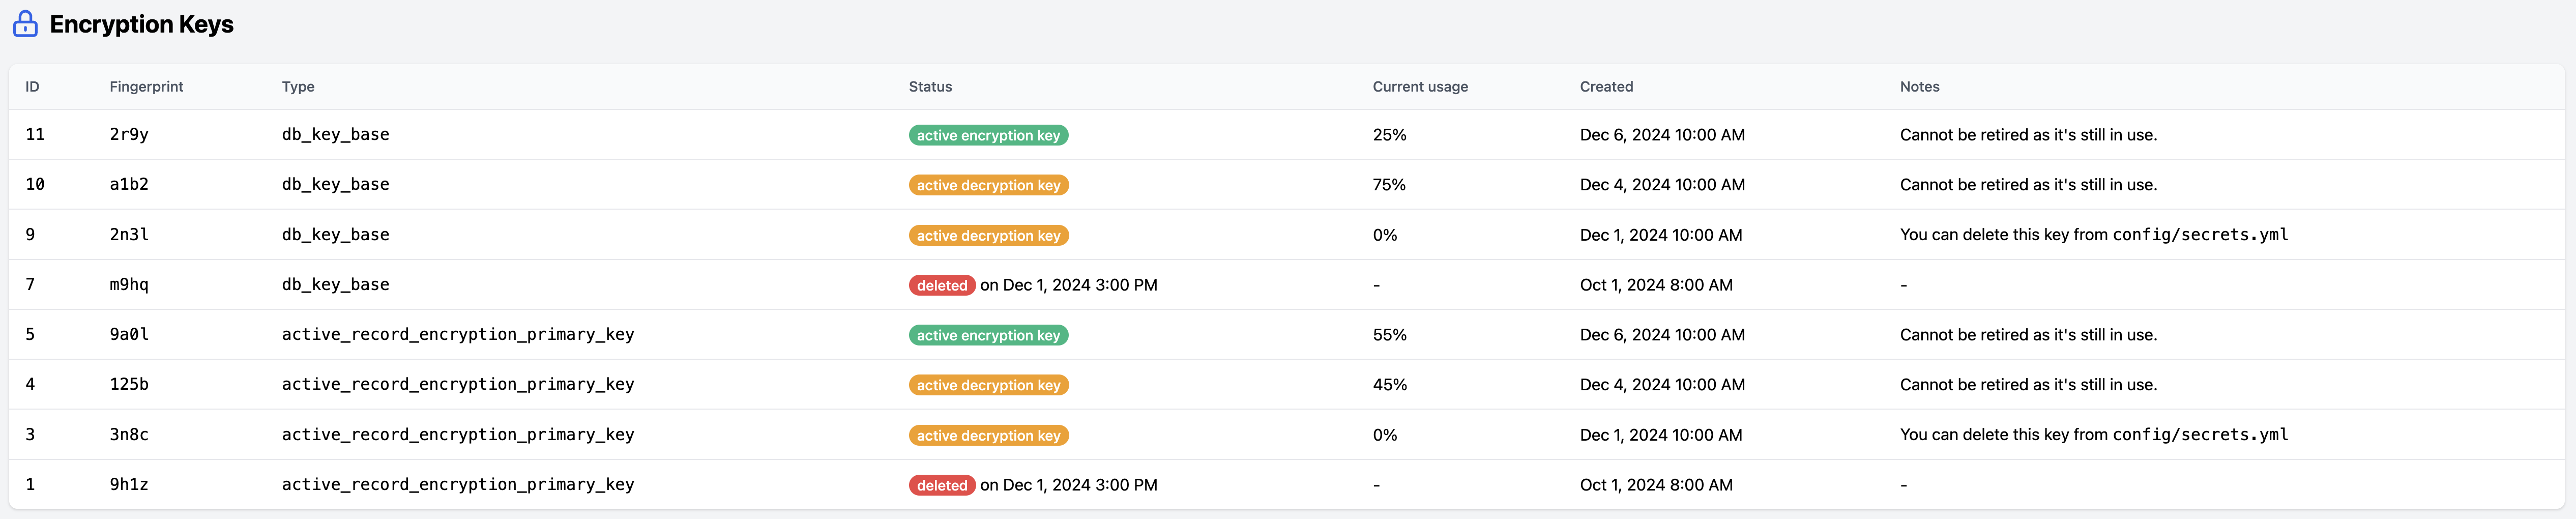
Task: Click the 0% usage in 2n3l row
Action: click(x=1385, y=235)
